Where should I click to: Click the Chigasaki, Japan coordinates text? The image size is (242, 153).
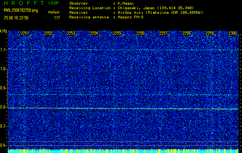[x=155, y=8]
